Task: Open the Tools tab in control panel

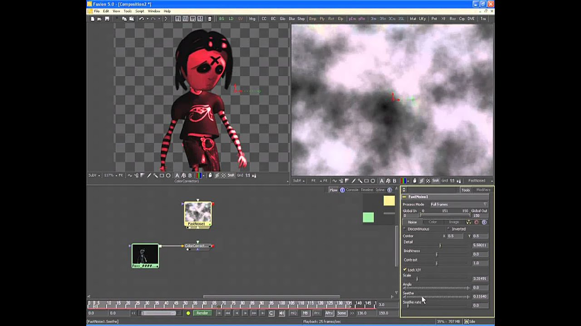Action: [466, 190]
